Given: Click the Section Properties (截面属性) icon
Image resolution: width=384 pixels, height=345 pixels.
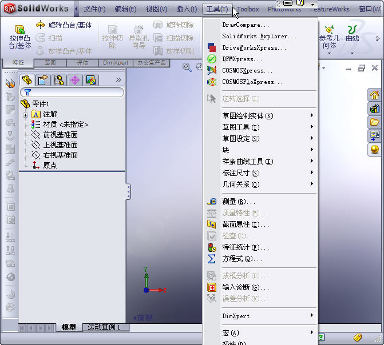Looking at the screenshot, I should (x=212, y=224).
